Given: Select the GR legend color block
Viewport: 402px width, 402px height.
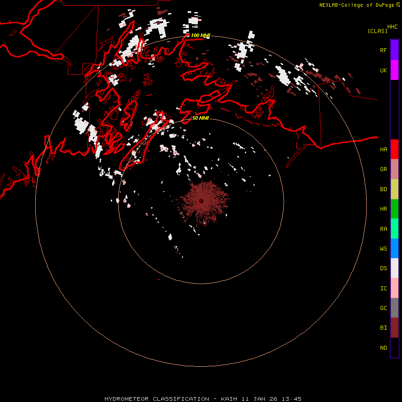Looking at the screenshot, I should pyautogui.click(x=394, y=169).
